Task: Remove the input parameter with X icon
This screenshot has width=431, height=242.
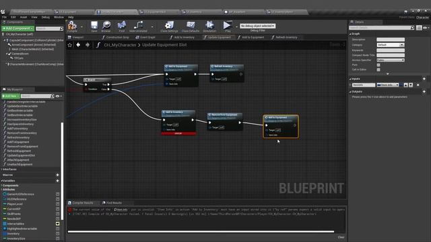Action: pyautogui.click(x=418, y=85)
